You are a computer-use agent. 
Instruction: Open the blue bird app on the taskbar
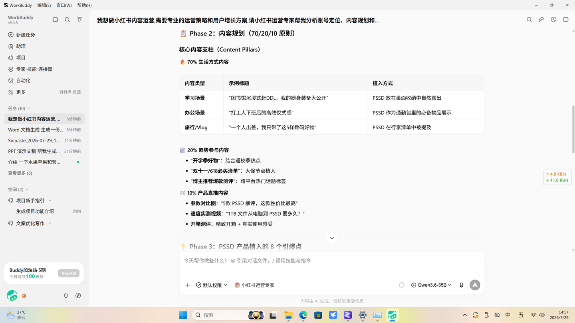tap(333, 315)
